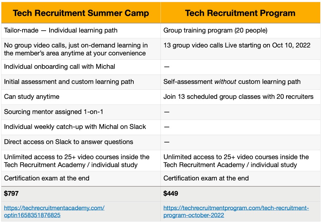Click the Tailor-made Individual learning path cell
322x223 pixels.
pyautogui.click(x=81, y=30)
